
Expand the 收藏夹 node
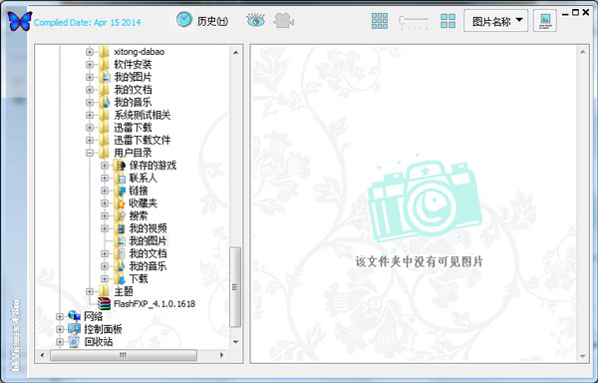point(105,202)
